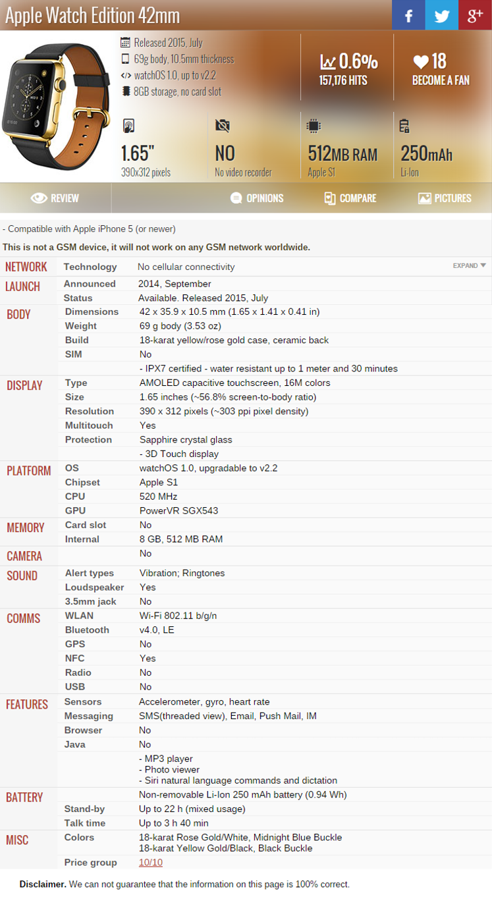Open the Pictures tab
Image resolution: width=492 pixels, height=922 pixels.
pos(445,198)
